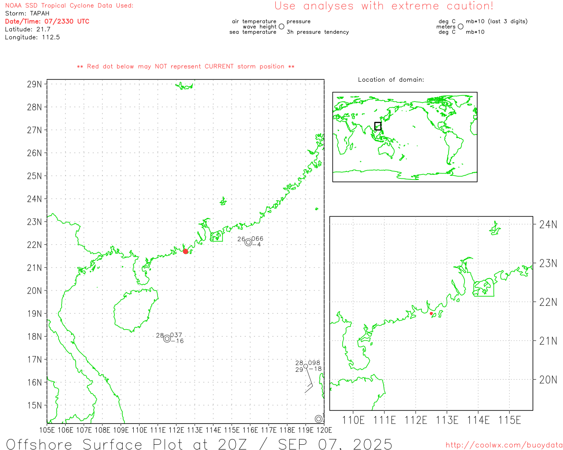
Task: Click the 'Location of domain:' label
Action: pos(391,80)
